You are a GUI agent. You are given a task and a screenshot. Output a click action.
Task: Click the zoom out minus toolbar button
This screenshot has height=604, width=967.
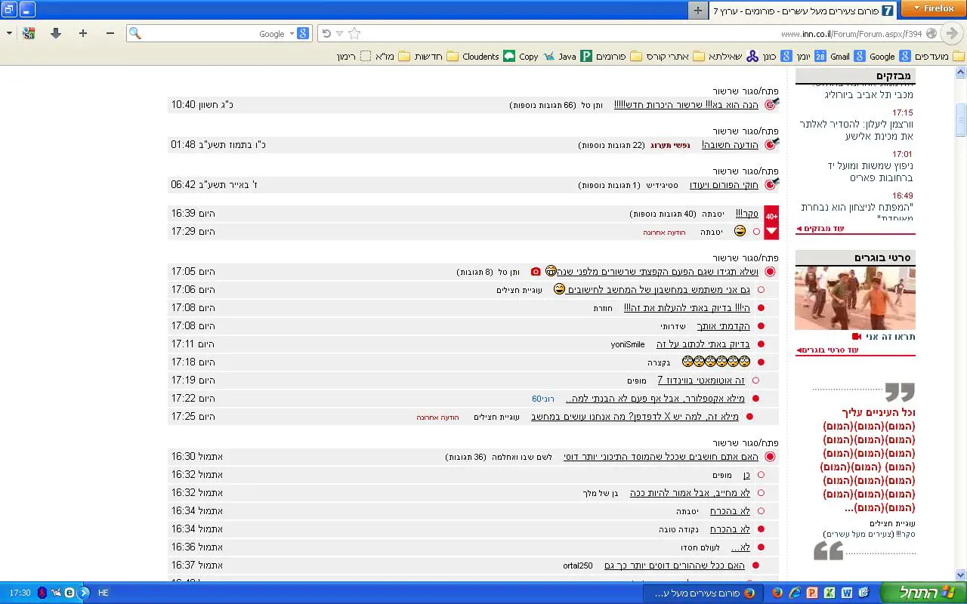click(110, 33)
